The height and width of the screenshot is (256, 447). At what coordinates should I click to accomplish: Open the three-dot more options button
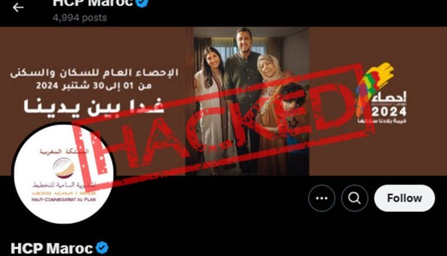click(322, 198)
